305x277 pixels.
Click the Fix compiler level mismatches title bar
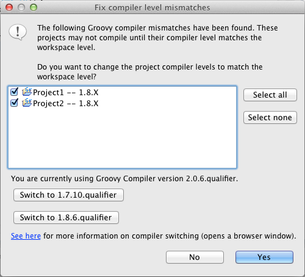[152, 7]
